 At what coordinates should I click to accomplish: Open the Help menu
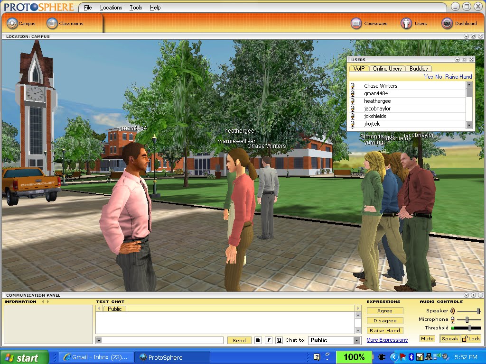pyautogui.click(x=155, y=8)
